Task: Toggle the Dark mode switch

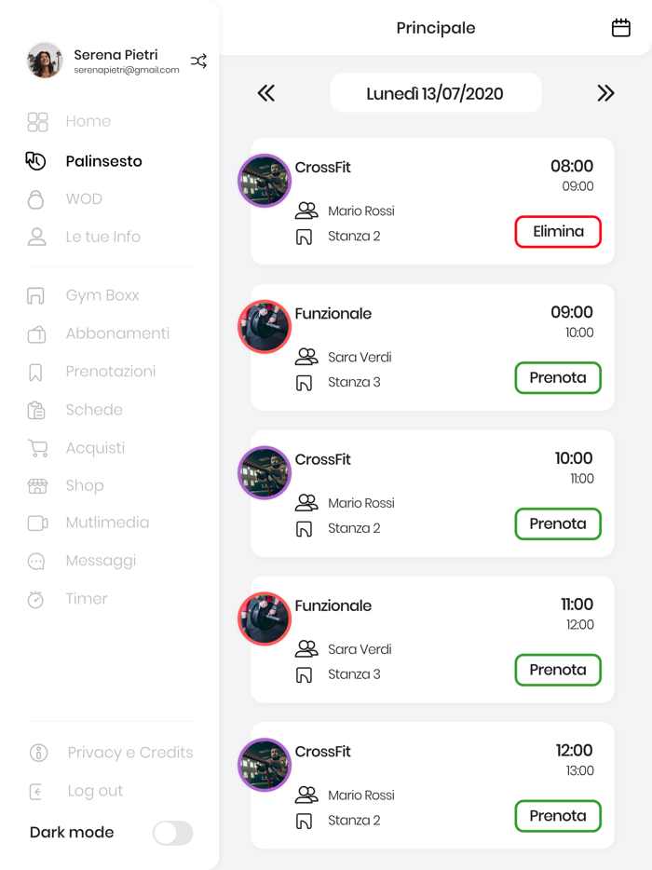Action: [x=172, y=833]
